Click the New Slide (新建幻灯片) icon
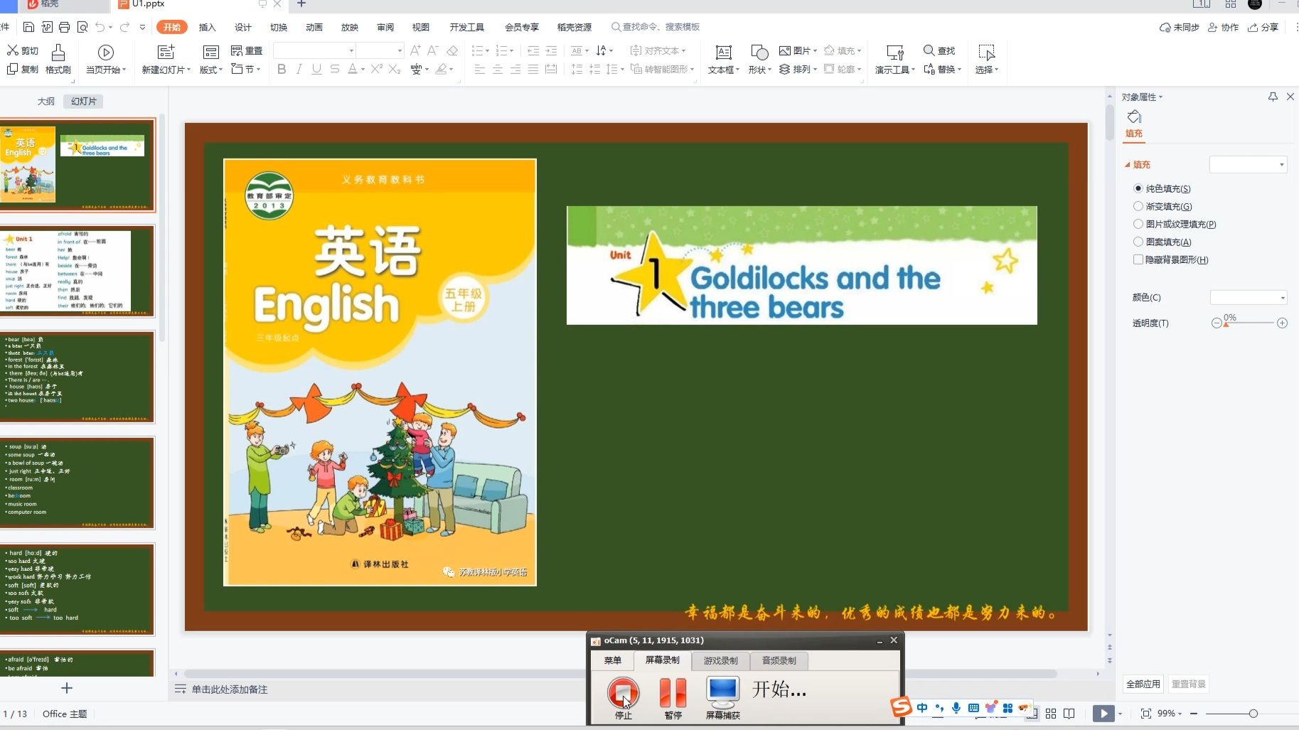This screenshot has width=1299, height=730. click(166, 52)
